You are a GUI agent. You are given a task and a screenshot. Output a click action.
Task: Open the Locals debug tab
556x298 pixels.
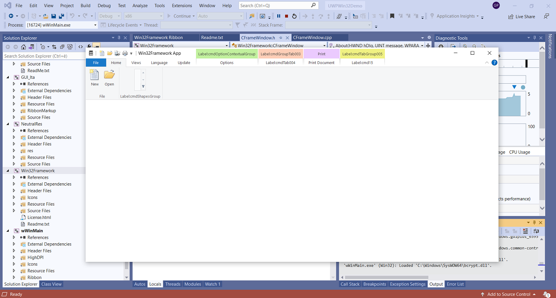[x=155, y=284]
